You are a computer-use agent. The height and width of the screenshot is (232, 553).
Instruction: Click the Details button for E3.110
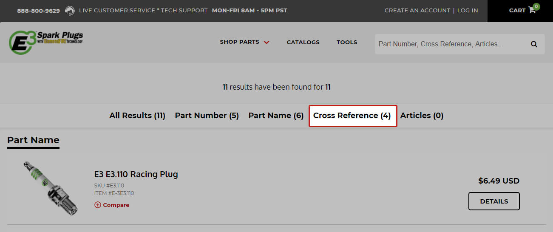pos(494,201)
